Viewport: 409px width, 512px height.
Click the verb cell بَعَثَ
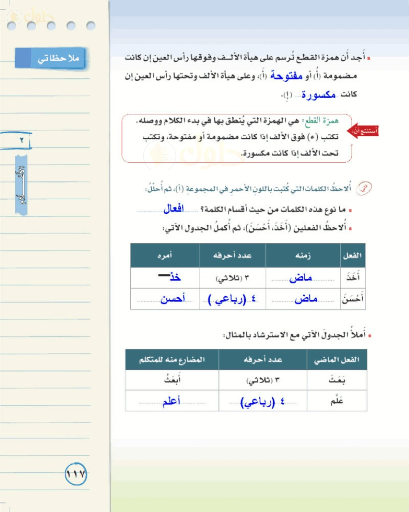click(x=337, y=380)
